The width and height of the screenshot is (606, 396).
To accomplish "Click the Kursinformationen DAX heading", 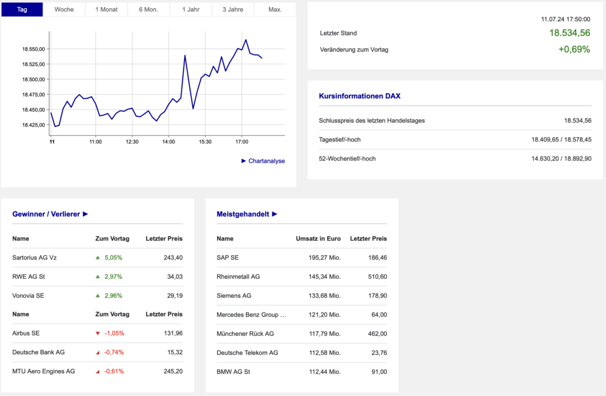I will point(359,96).
